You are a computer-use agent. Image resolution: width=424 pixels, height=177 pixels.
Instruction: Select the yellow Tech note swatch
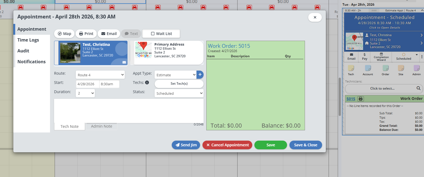[x=351, y=68]
